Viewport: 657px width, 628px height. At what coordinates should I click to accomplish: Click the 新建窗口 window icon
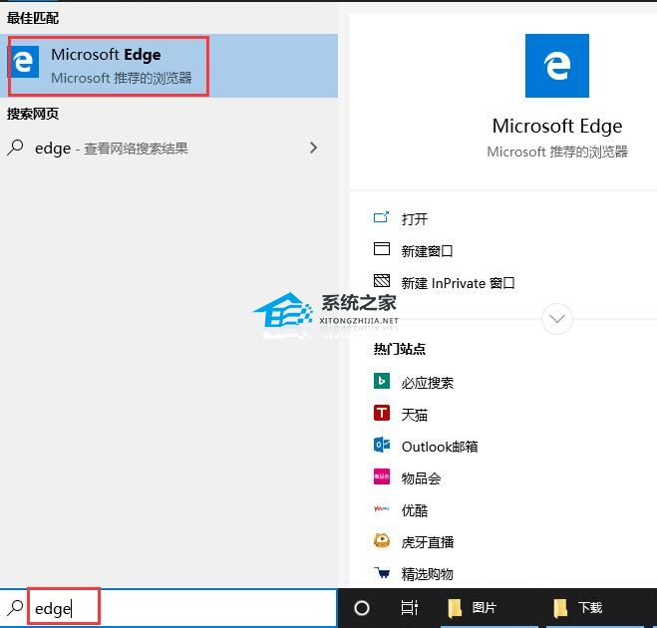point(381,249)
